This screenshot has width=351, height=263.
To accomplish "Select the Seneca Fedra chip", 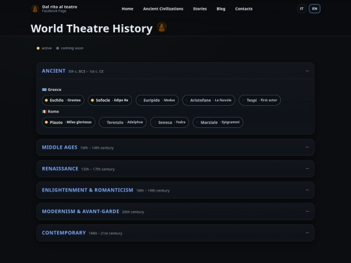I will pyautogui.click(x=170, y=122).
